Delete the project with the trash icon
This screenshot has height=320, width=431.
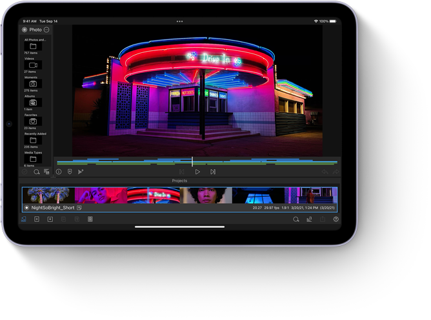pyautogui.click(x=90, y=219)
